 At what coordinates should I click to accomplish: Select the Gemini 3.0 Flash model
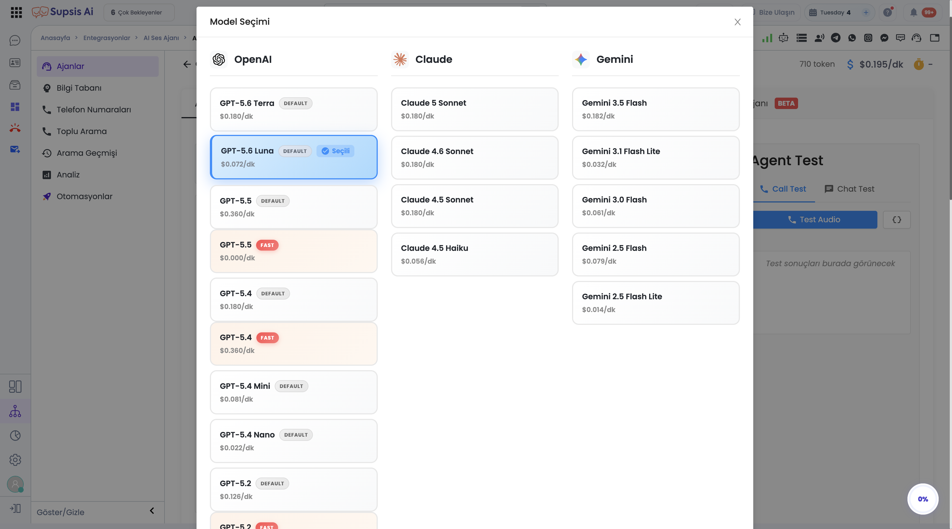pos(656,206)
